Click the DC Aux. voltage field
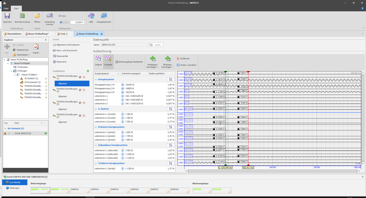 click(77, 22)
